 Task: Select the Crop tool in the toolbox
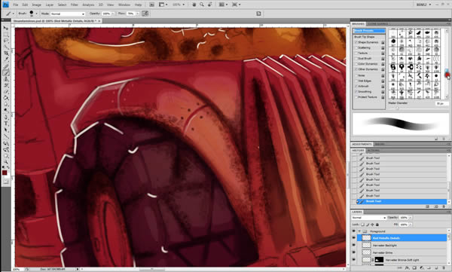5,53
